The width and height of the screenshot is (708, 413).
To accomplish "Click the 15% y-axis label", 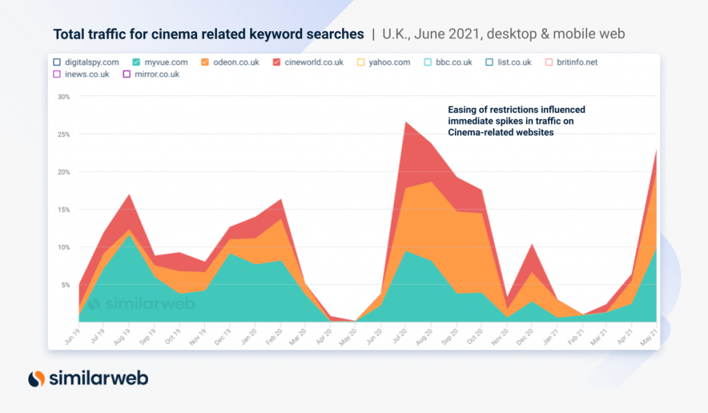I will (64, 210).
